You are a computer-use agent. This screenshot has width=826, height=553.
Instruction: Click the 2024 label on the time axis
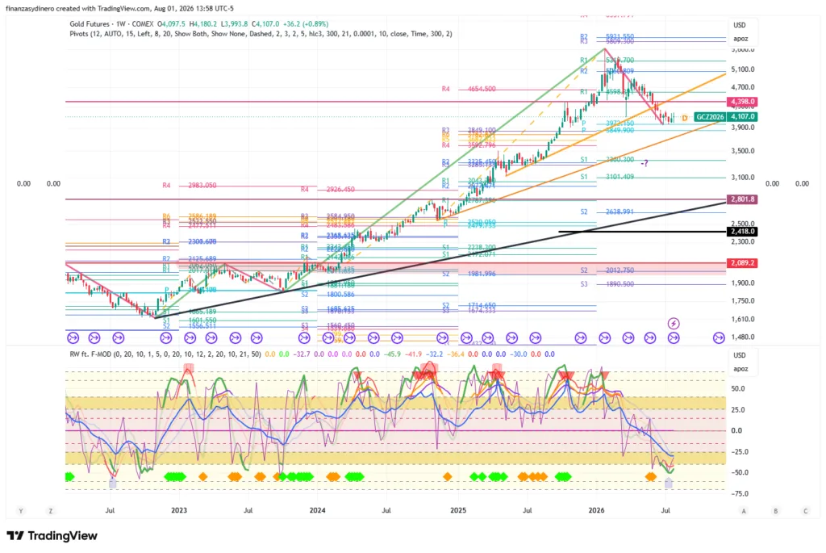pyautogui.click(x=317, y=510)
